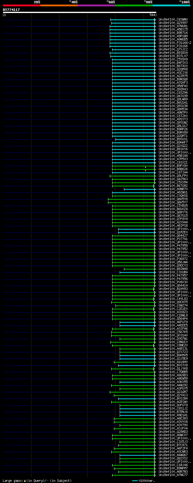Click the UniRef100_Q8LG17 label
This screenshot has width=193, height=483.
coord(173,126)
